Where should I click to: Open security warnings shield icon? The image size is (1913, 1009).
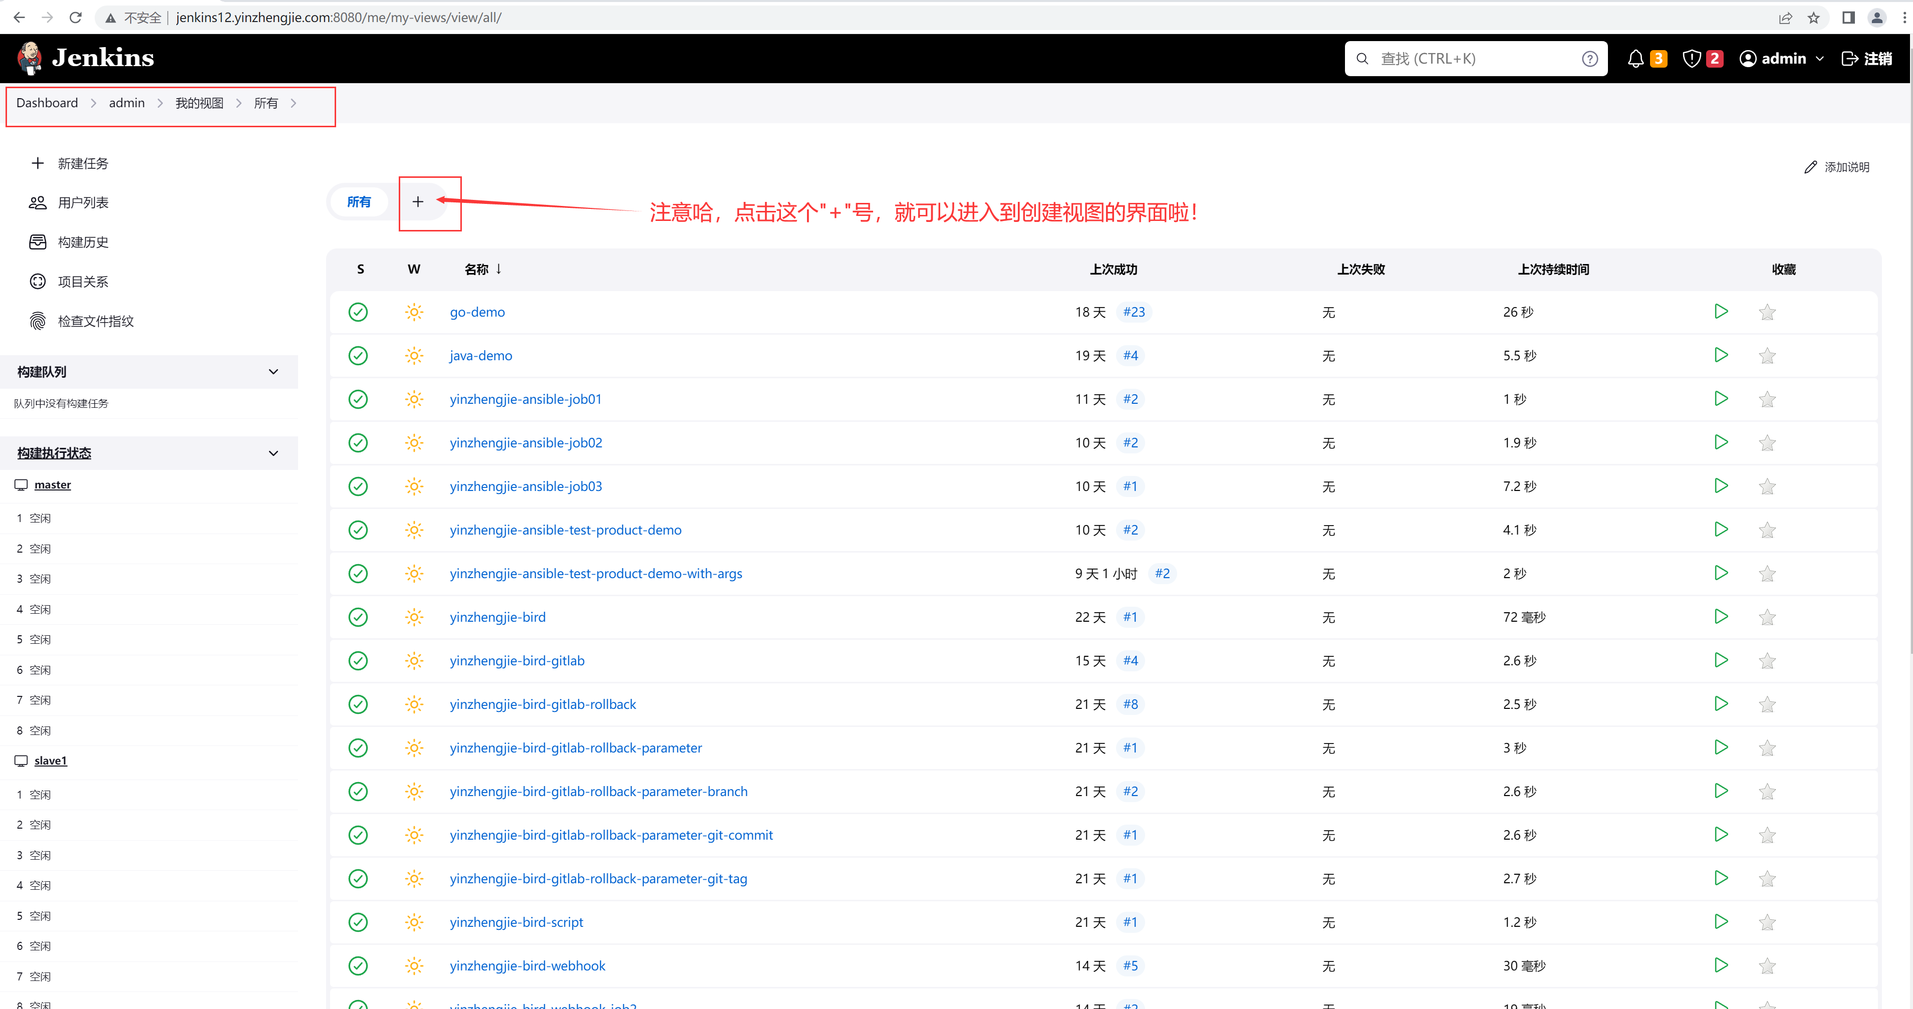[x=1692, y=59]
